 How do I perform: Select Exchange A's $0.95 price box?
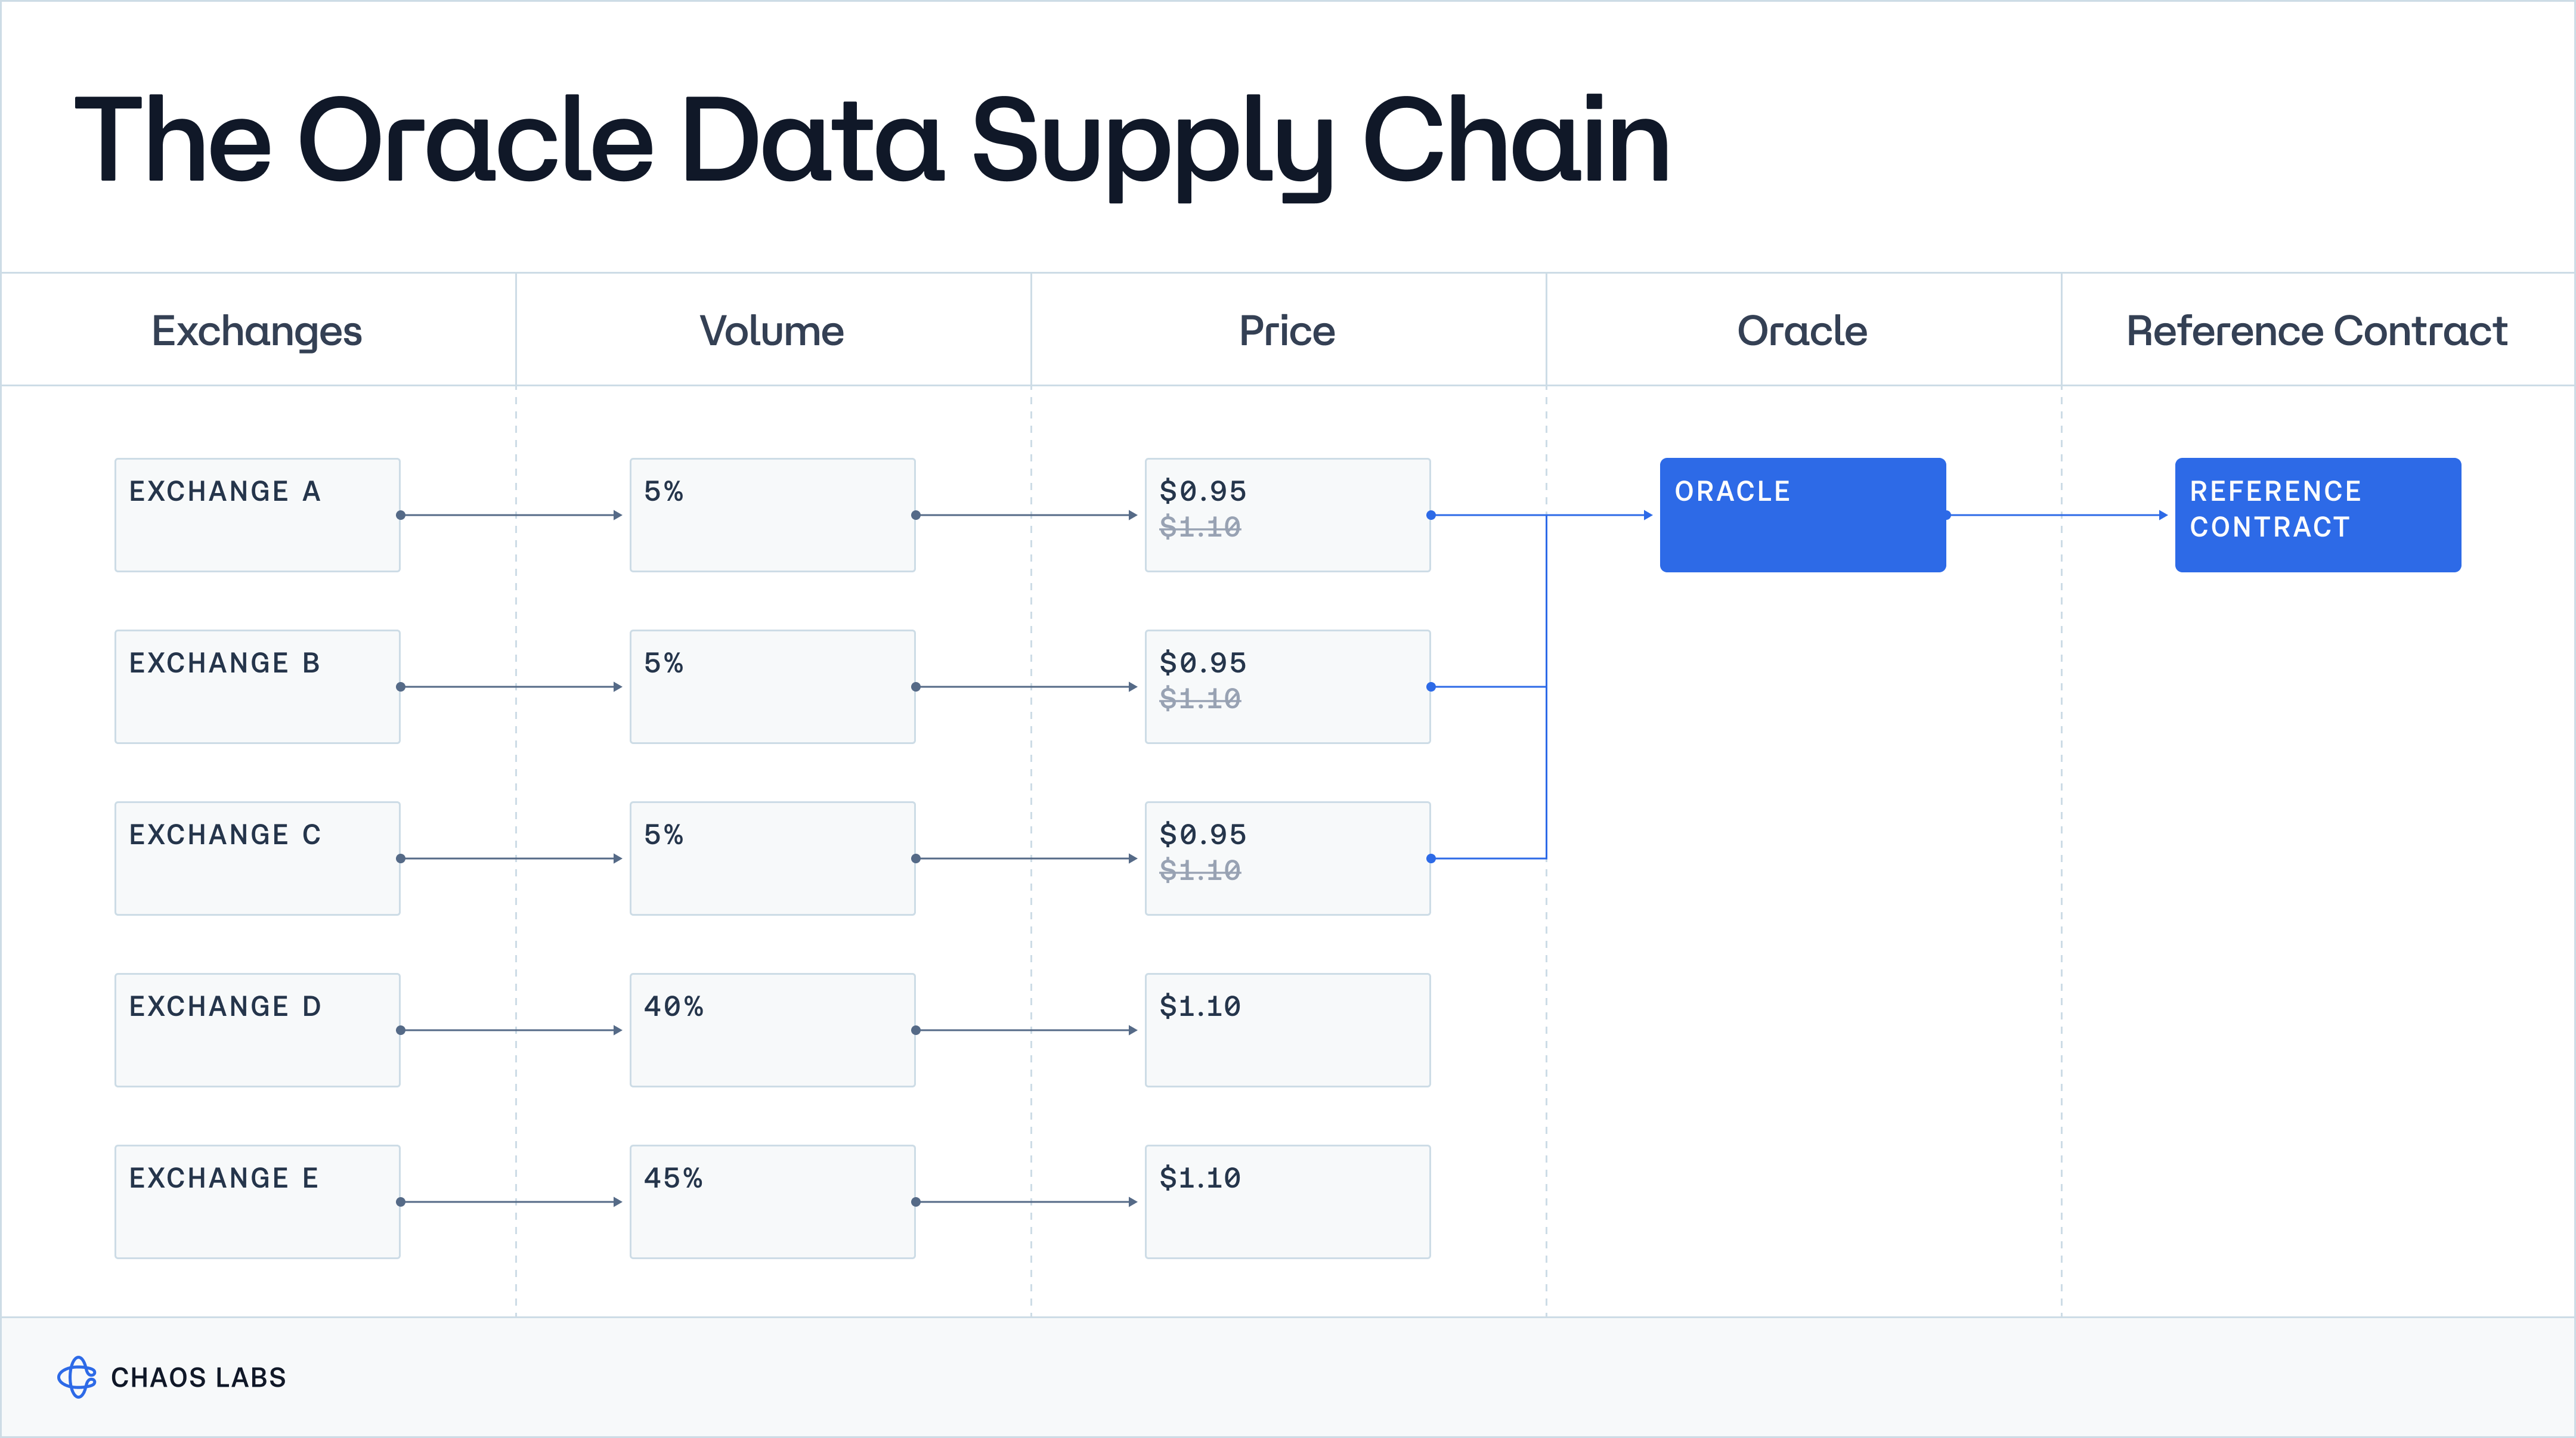(1287, 515)
